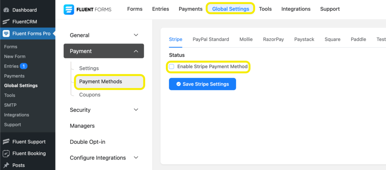Click the Entries count badge

coord(24,66)
